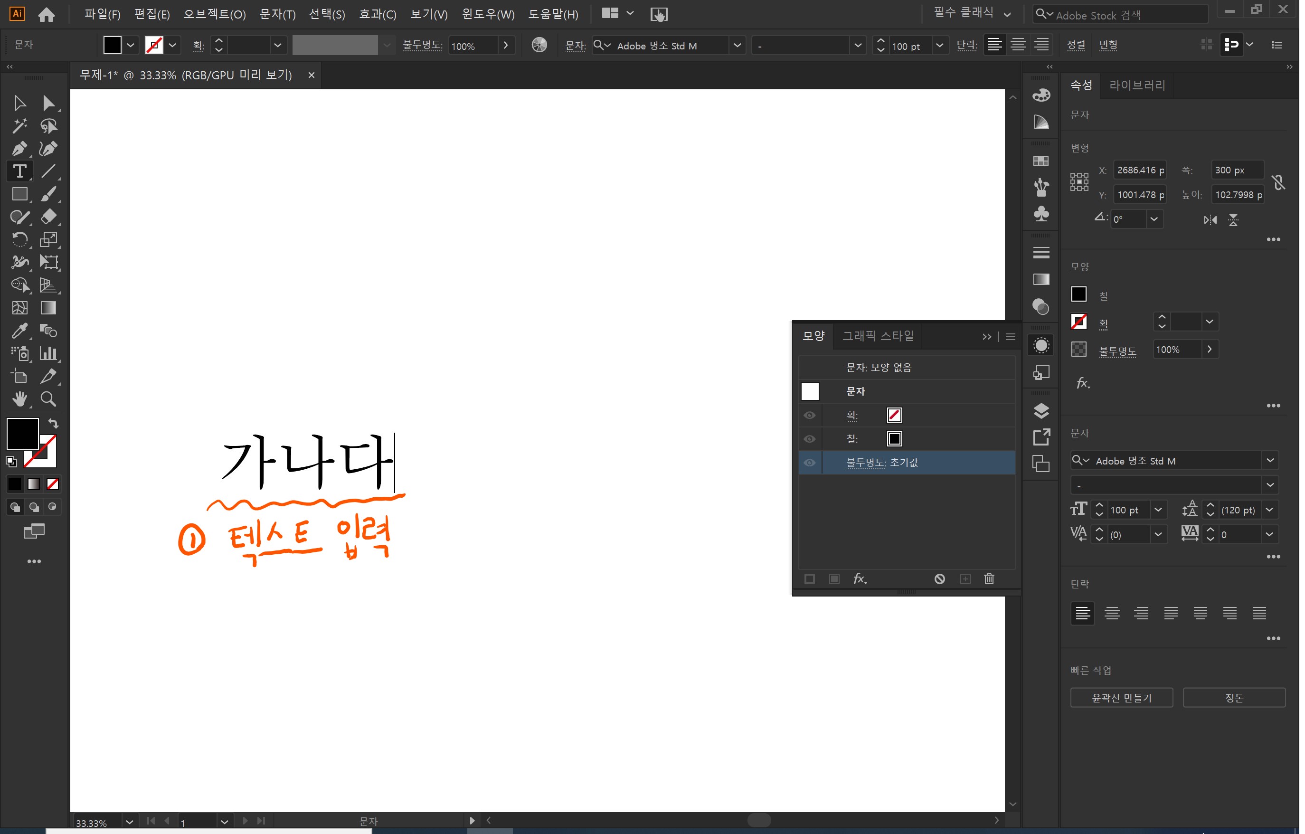This screenshot has width=1305, height=834.
Task: Pick the Eyedropper tool
Action: 19,331
